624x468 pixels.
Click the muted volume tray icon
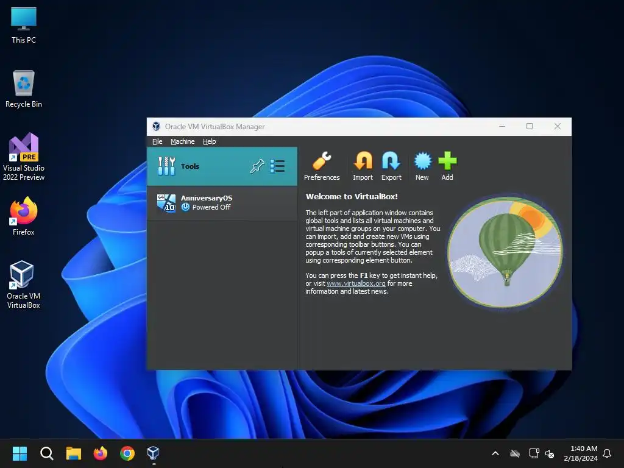(550, 453)
